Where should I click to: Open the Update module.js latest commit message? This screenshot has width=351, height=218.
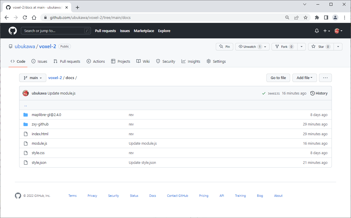61,93
